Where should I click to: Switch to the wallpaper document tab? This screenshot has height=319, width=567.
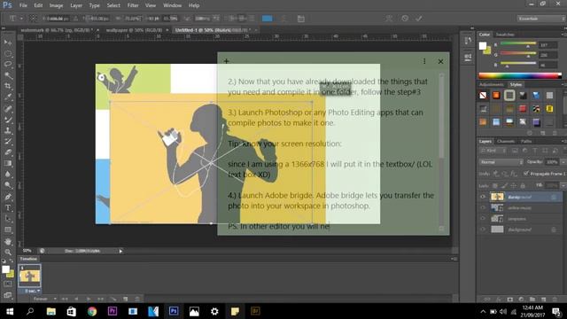tap(134, 30)
